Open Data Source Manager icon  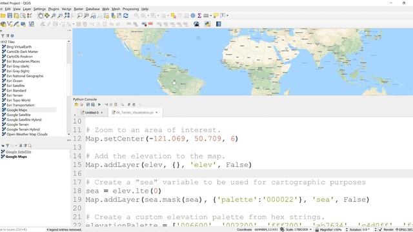click(3, 24)
